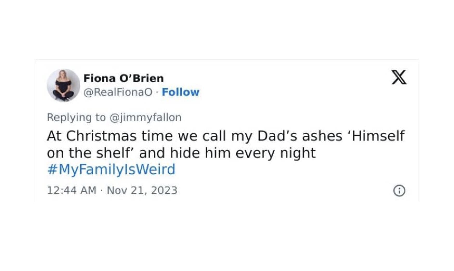Open the @RealFionaO handle
This screenshot has width=454, height=271.
pos(118,92)
